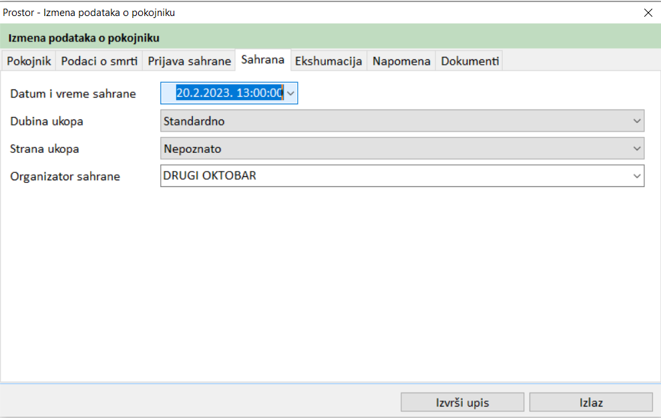The width and height of the screenshot is (661, 418).
Task: Close the Prostor dialog window
Action: tap(648, 12)
